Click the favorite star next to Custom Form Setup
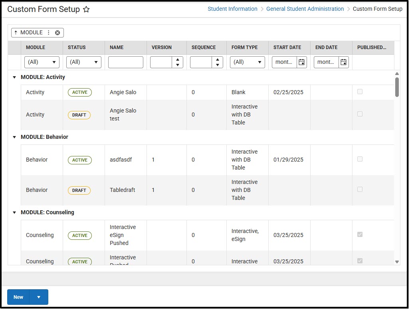The height and width of the screenshot is (310, 410). point(86,10)
